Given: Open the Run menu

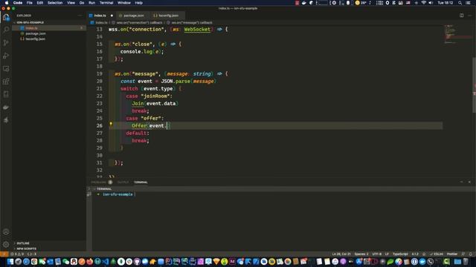Looking at the screenshot, I should 91,3.
